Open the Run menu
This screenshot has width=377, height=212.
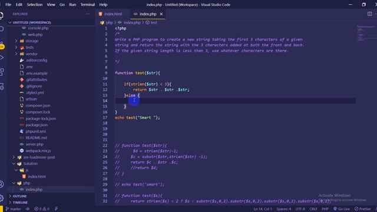tap(72, 5)
